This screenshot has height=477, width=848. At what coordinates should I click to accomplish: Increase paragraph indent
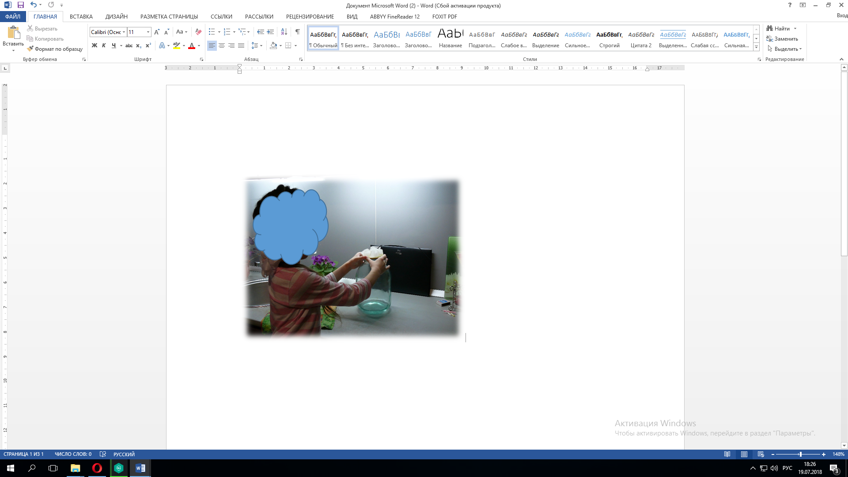(271, 32)
